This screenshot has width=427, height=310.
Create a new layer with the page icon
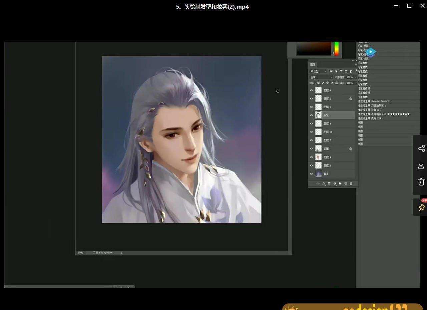point(346,183)
